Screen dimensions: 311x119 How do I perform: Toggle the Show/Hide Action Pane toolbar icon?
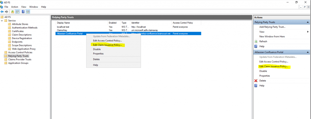point(28,12)
